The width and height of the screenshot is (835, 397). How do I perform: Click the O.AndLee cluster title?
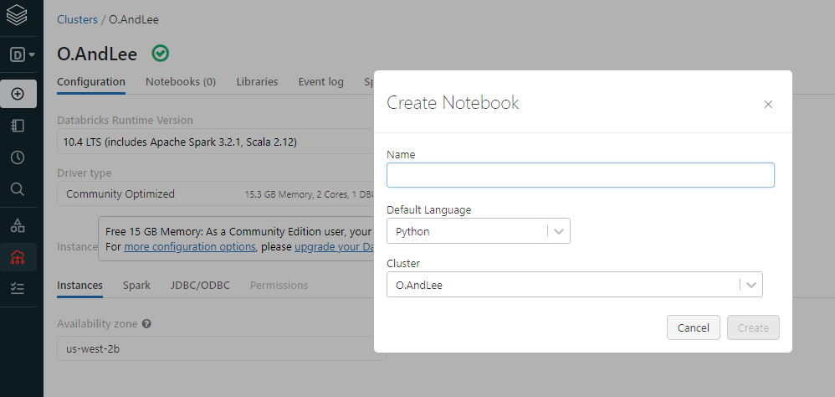click(x=97, y=54)
